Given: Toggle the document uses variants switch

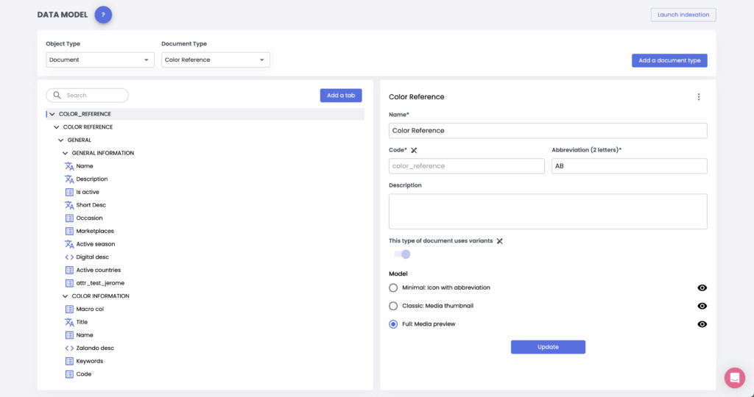Looking at the screenshot, I should [x=402, y=254].
